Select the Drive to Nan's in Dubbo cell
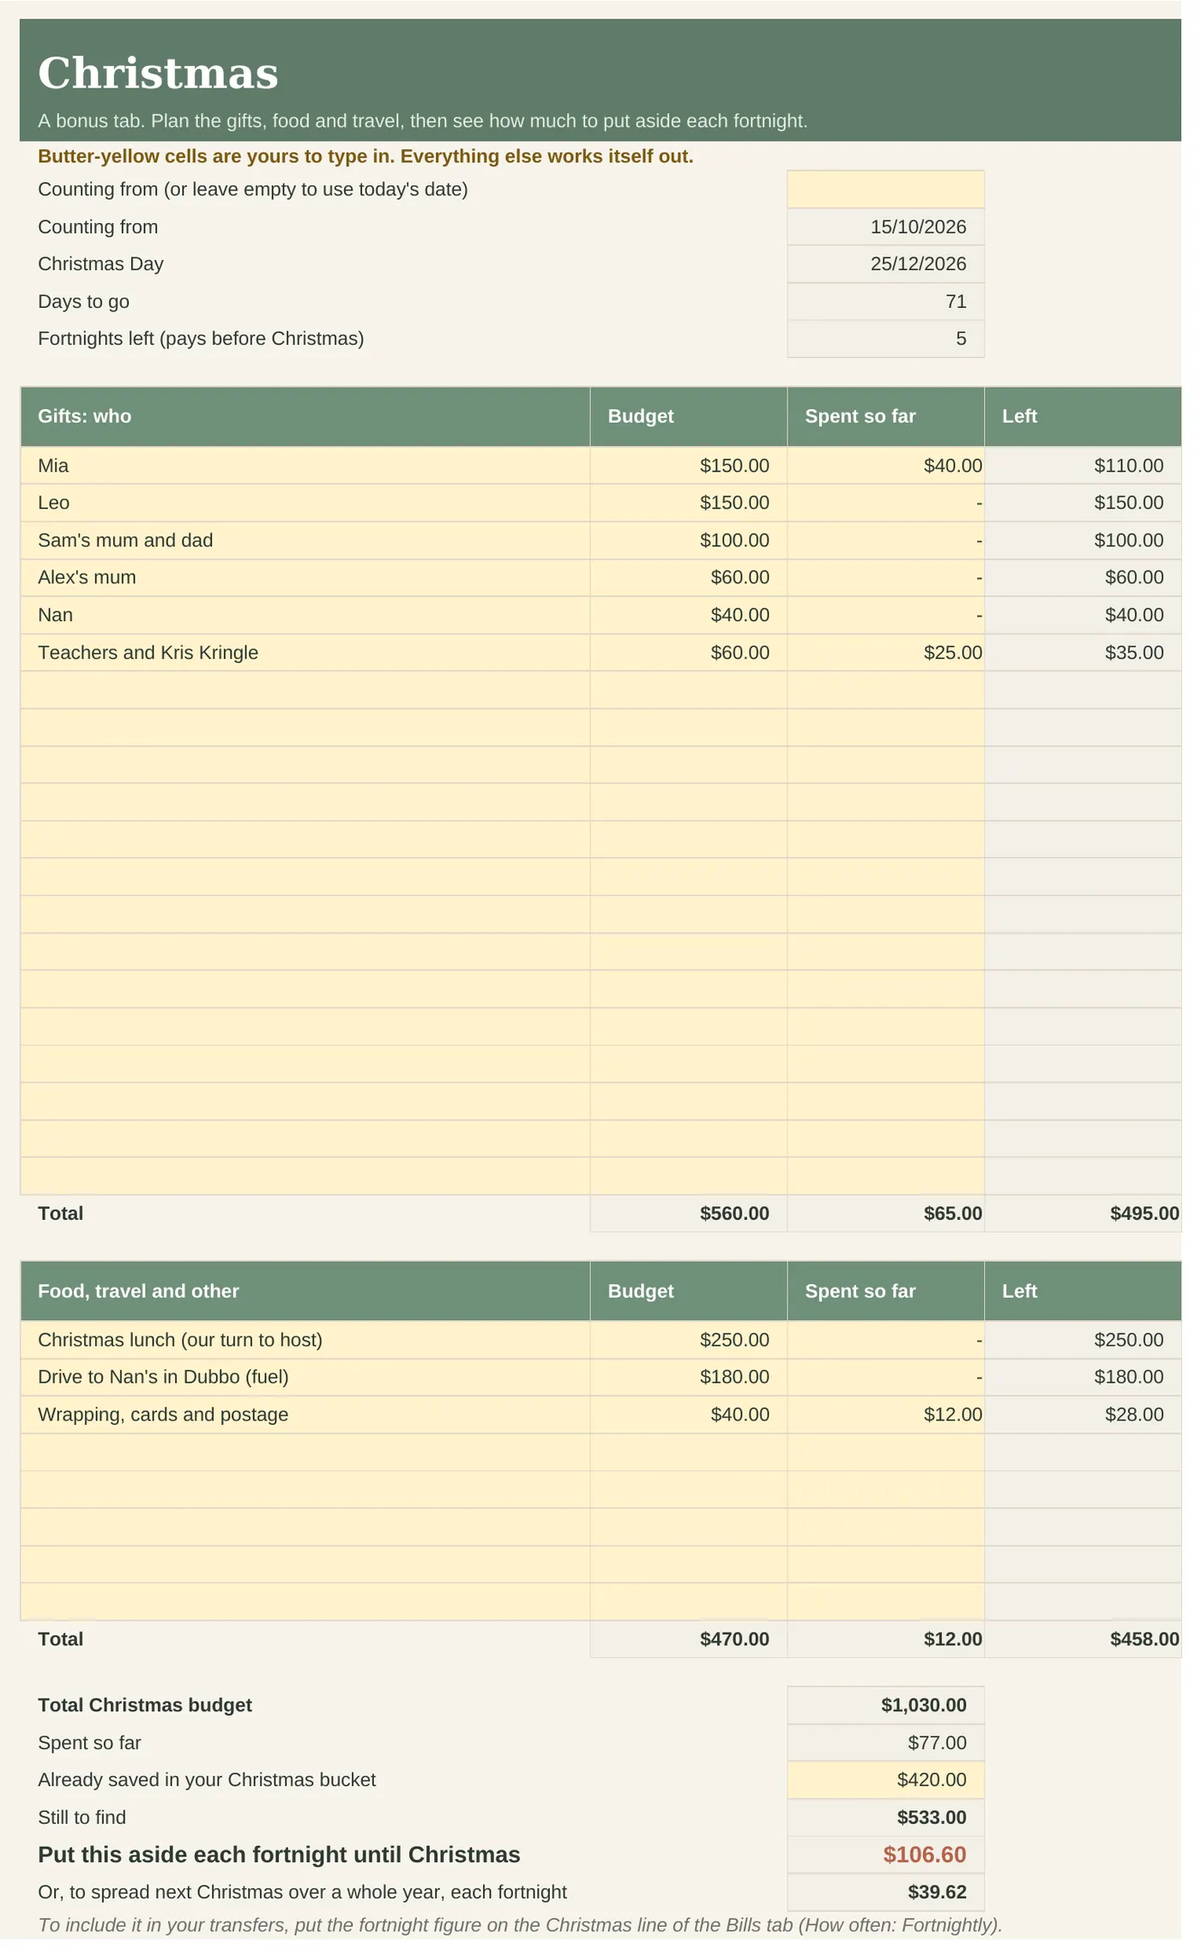The width and height of the screenshot is (1201, 1955). [x=305, y=1377]
